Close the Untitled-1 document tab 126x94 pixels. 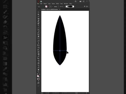60,9
